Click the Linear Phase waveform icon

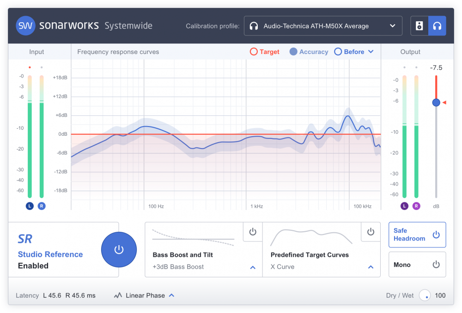click(118, 295)
